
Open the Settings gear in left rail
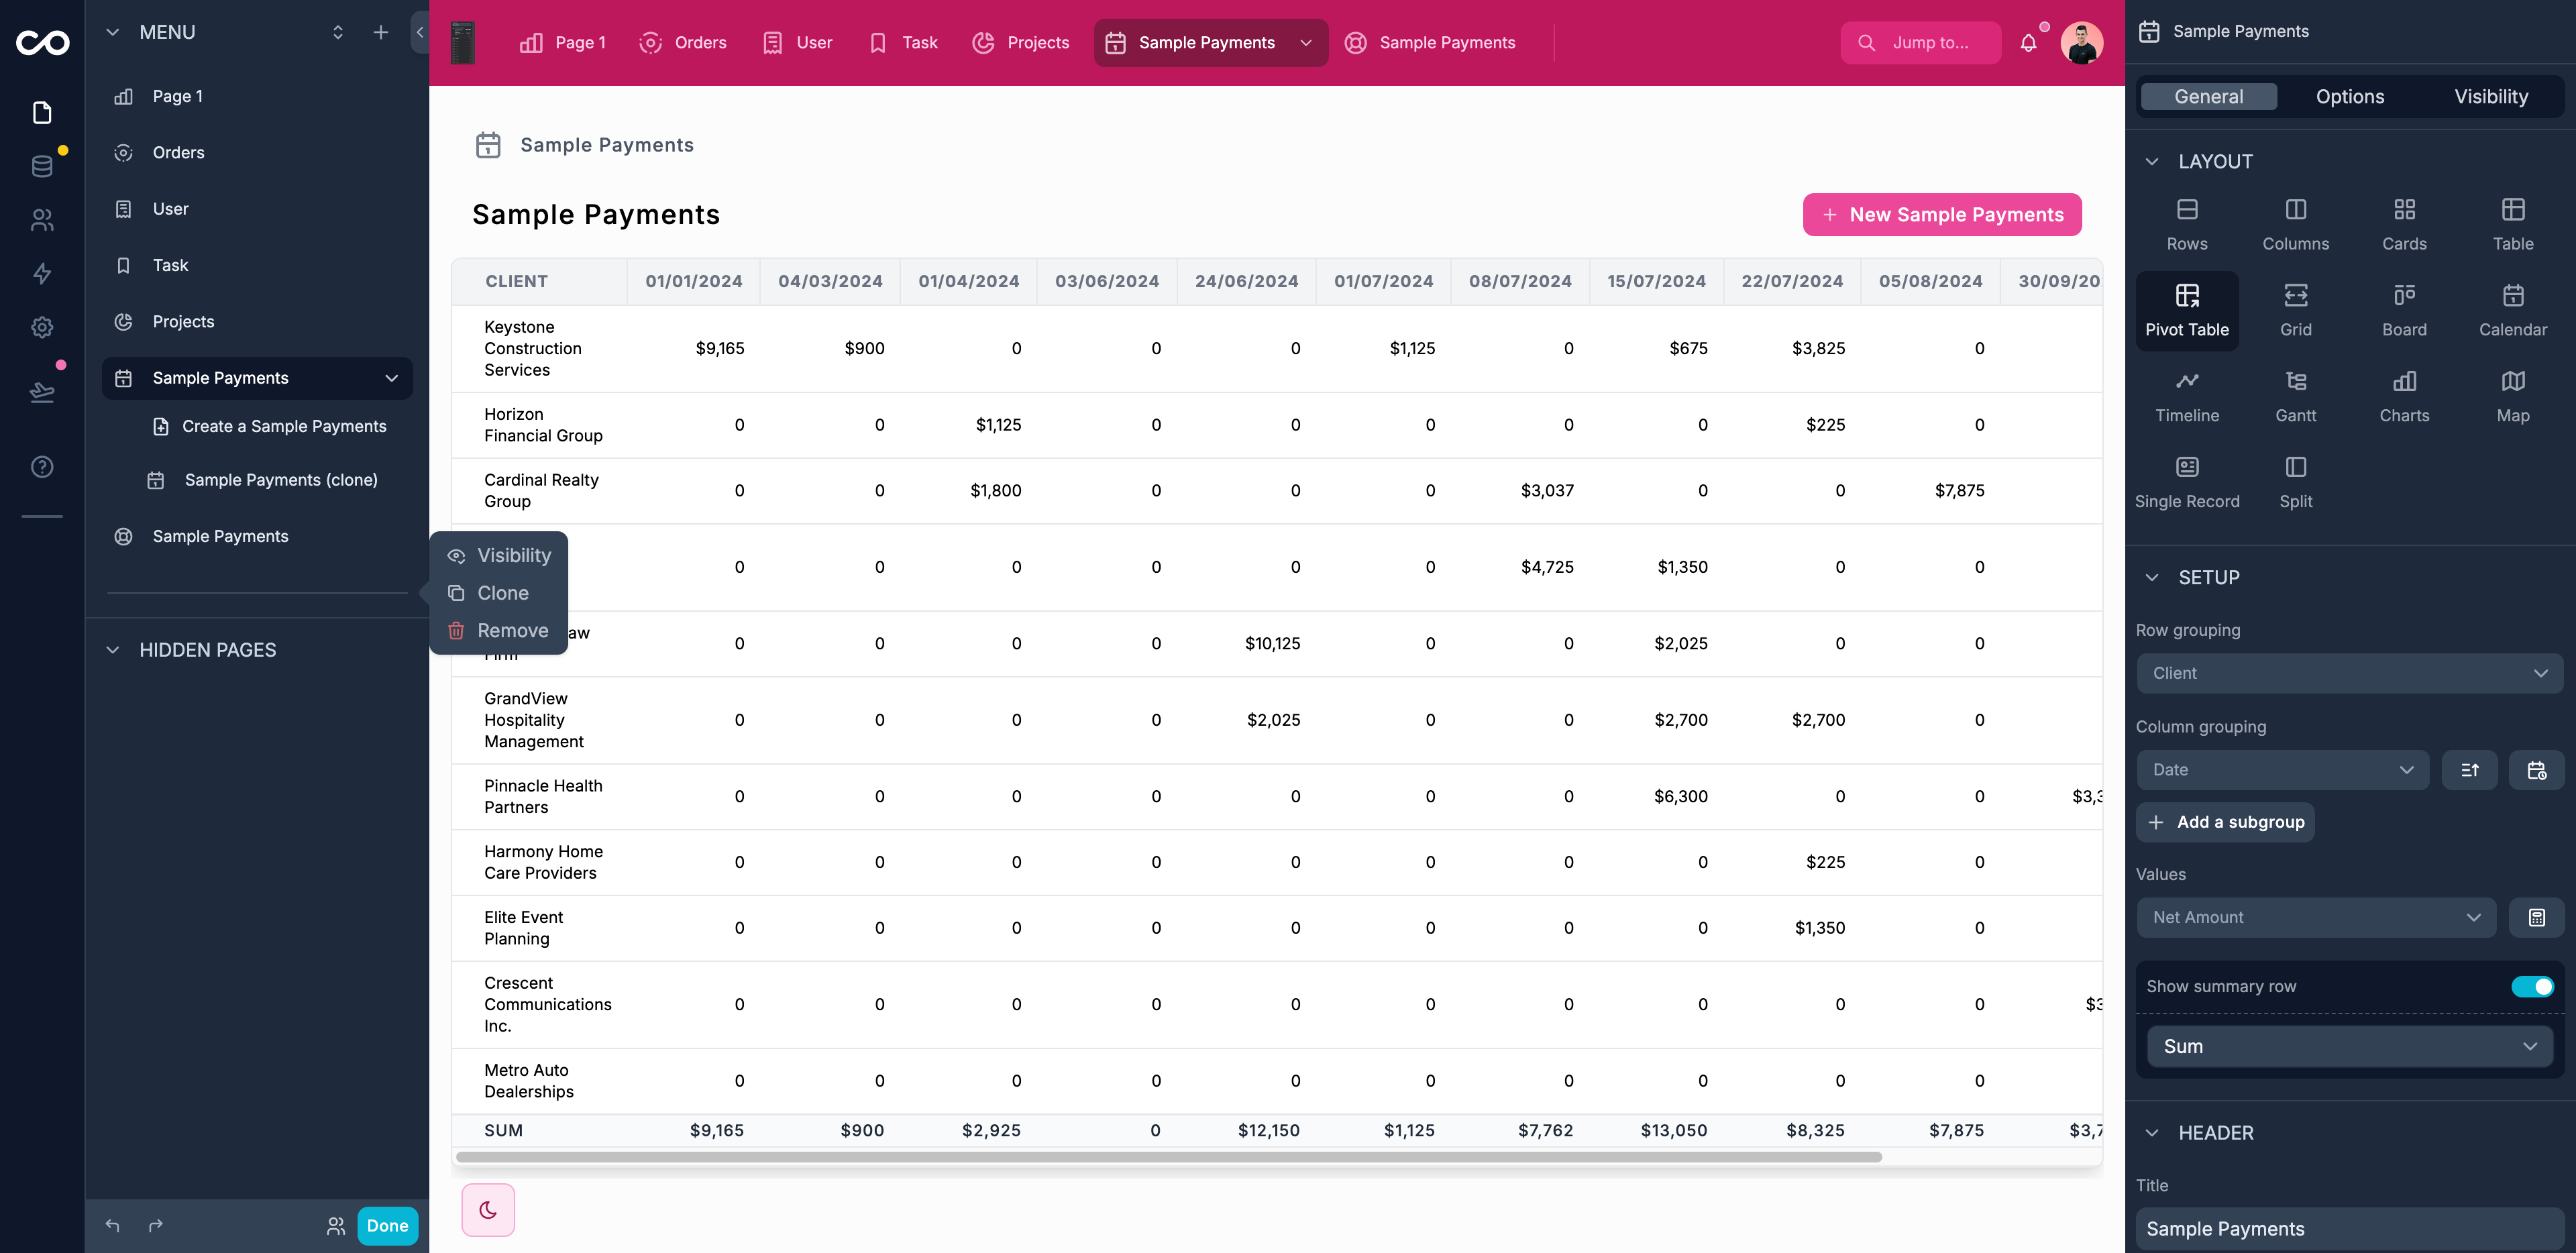click(42, 327)
